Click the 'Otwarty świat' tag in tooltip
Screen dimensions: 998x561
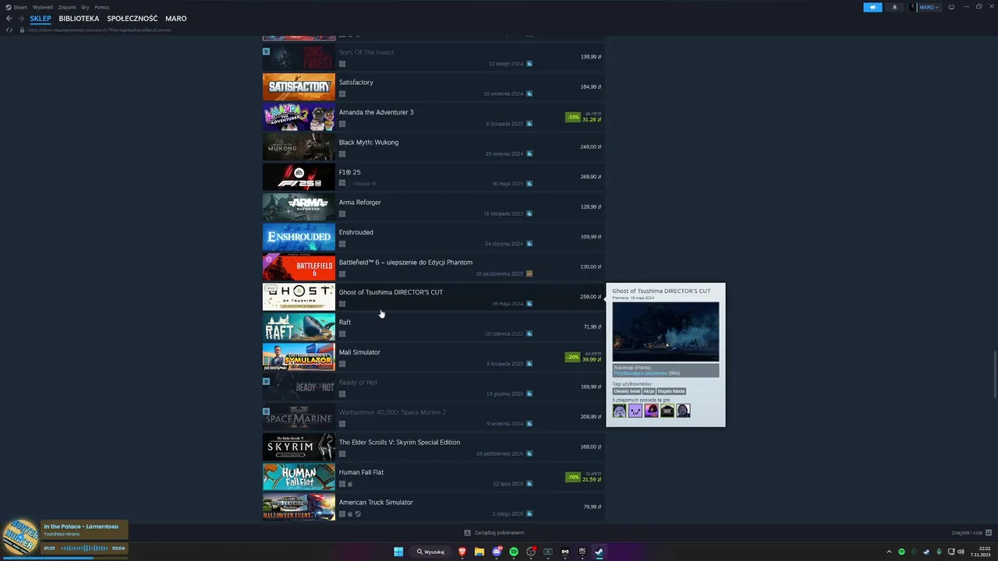[626, 391]
